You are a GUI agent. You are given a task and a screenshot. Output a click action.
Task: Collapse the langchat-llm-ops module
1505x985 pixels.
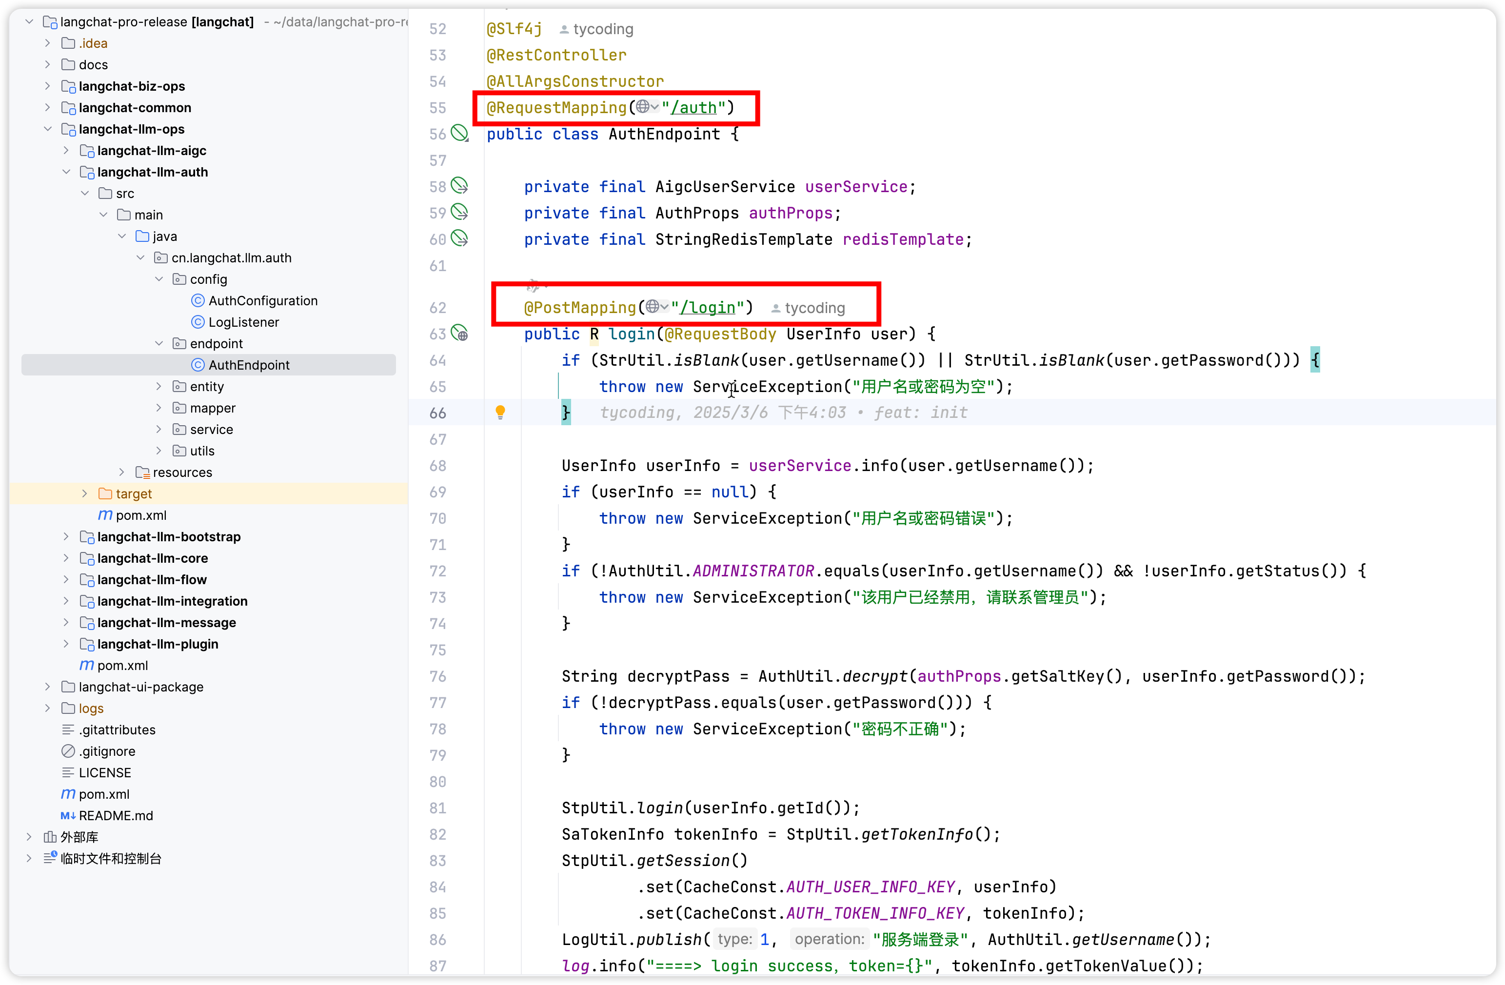(x=47, y=129)
